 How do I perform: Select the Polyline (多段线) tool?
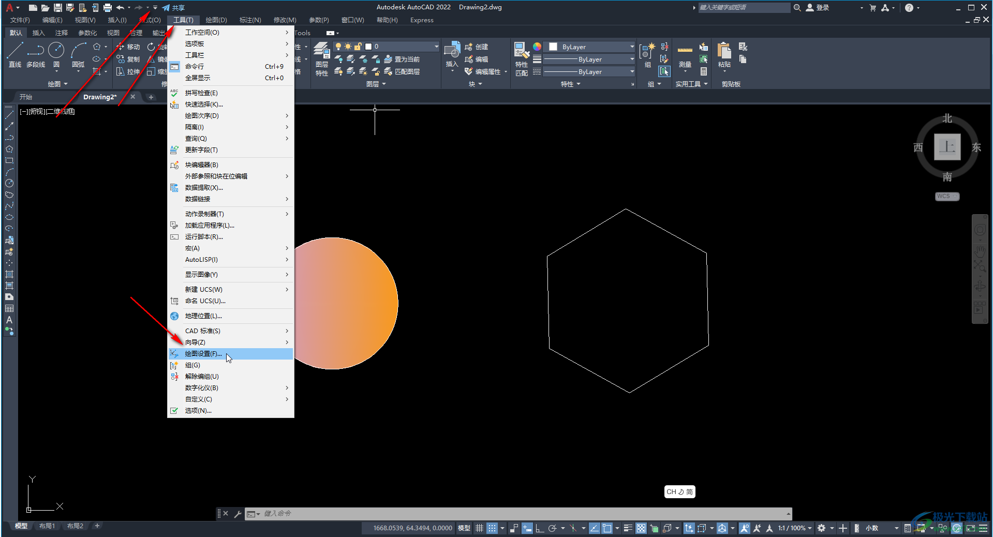36,54
